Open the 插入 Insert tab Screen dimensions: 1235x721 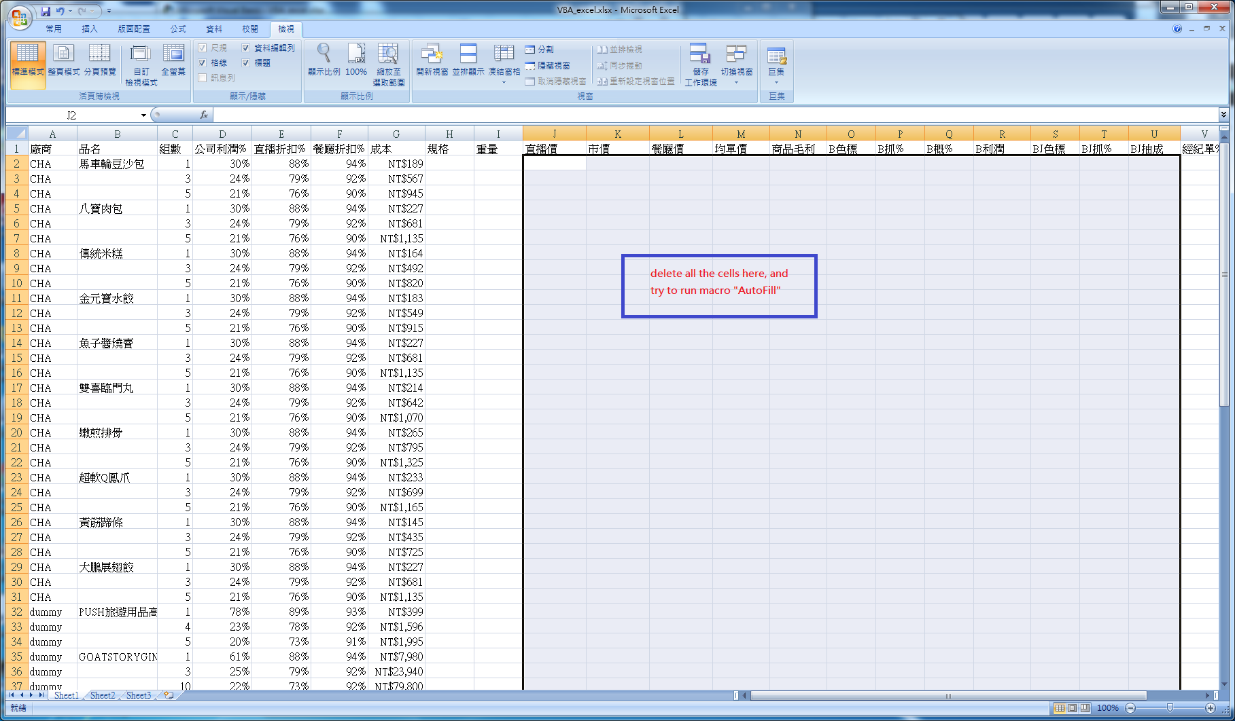tap(90, 29)
